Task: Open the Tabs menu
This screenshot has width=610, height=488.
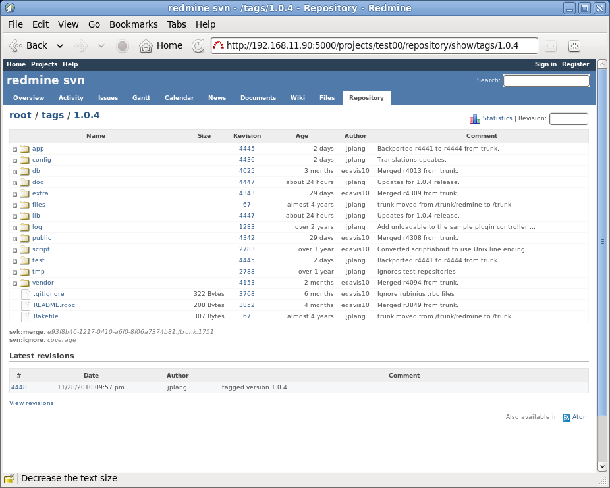Action: pos(177,24)
